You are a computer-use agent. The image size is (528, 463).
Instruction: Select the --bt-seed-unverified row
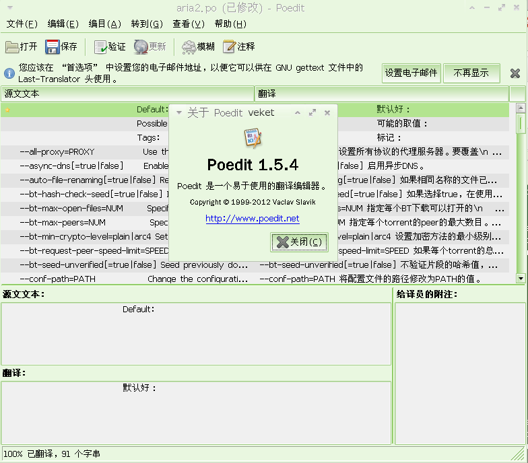[255, 265]
